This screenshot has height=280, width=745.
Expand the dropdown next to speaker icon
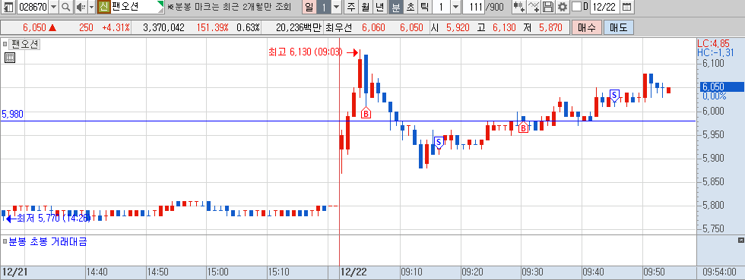tap(91, 7)
